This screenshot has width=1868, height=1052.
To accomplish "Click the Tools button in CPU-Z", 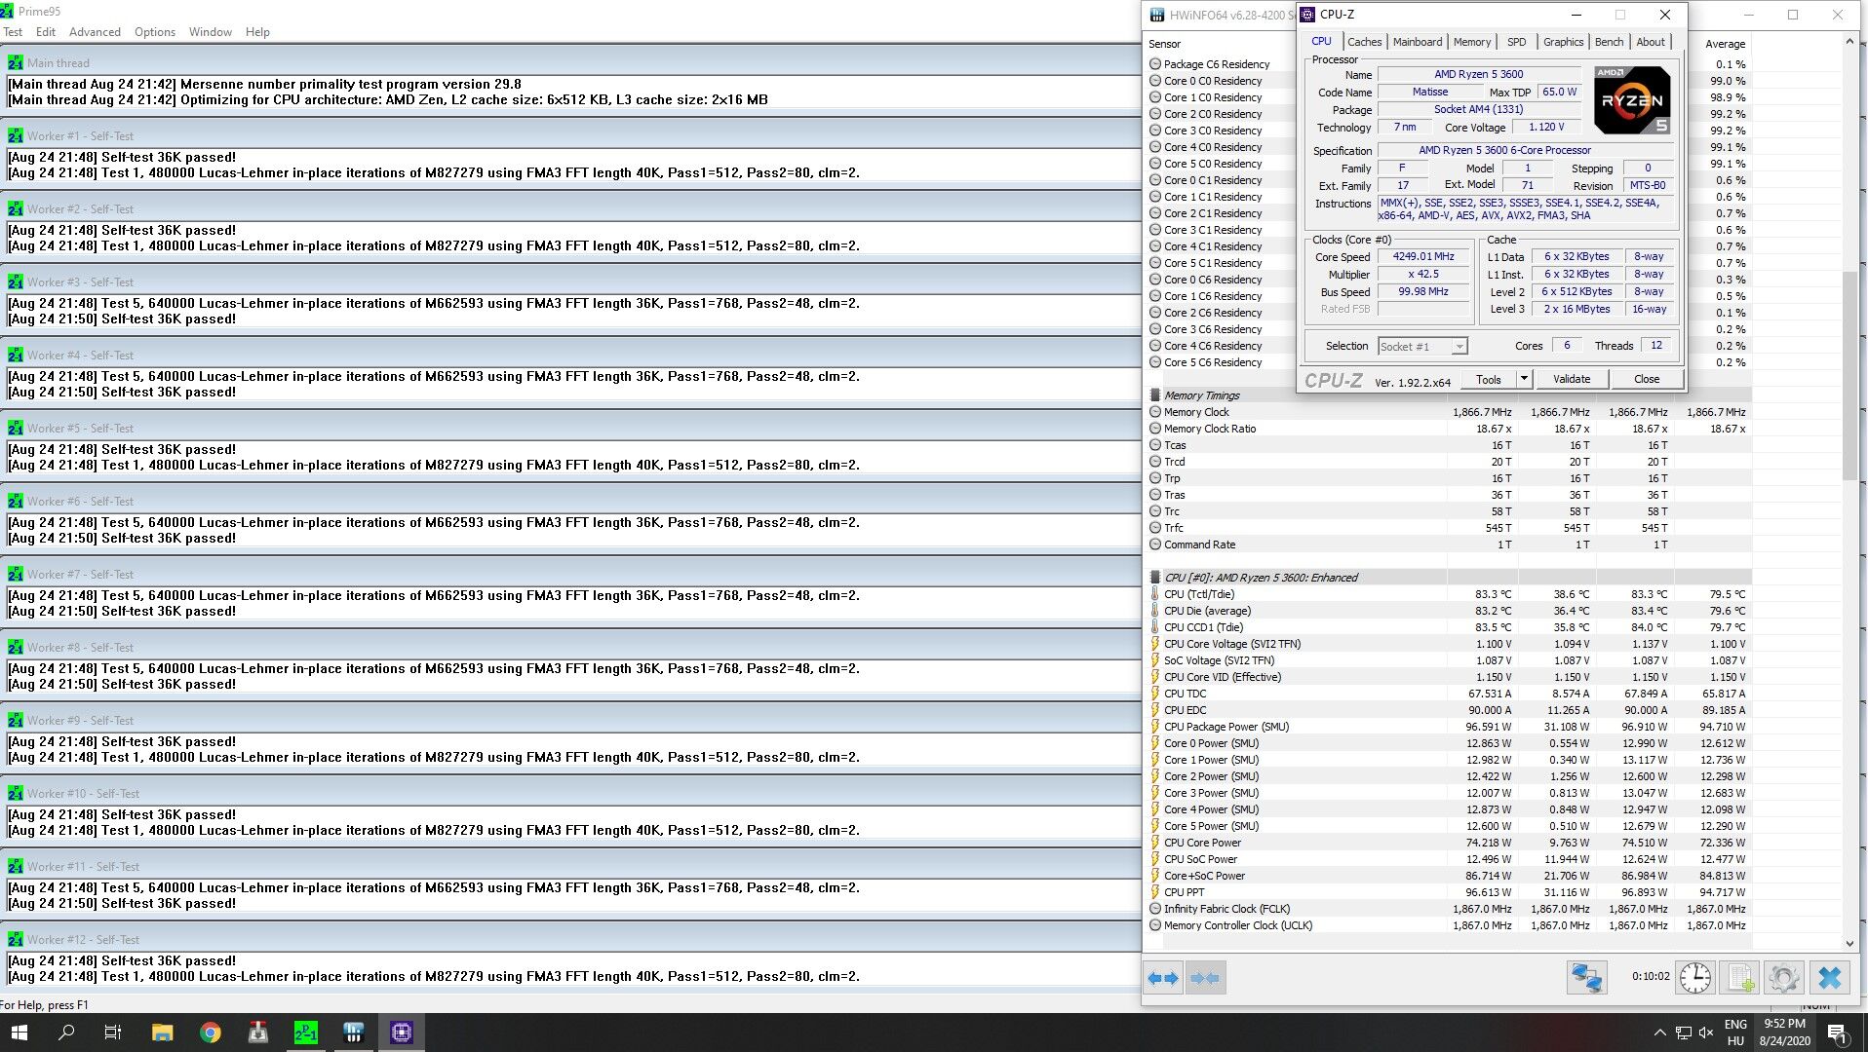I will pyautogui.click(x=1488, y=380).
